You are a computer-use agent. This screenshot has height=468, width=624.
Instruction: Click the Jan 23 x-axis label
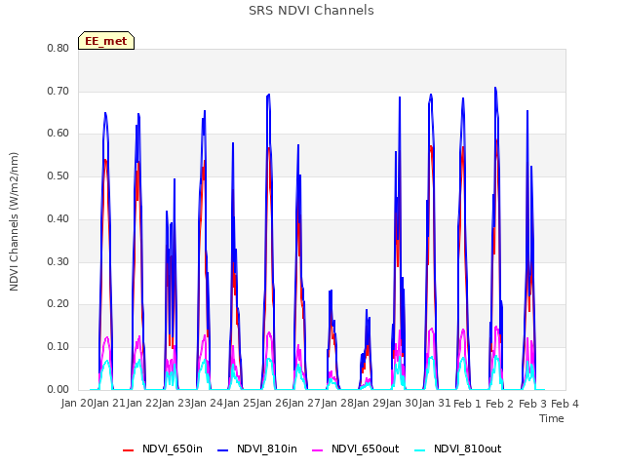[x=175, y=403]
